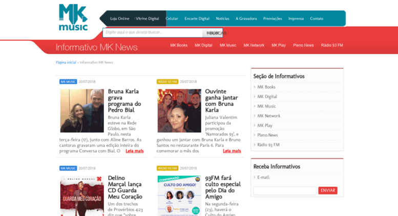398x216 pixels.
Task: Open Rádio 93 FM in Seção de Informativos sidebar
Action: tap(268, 145)
